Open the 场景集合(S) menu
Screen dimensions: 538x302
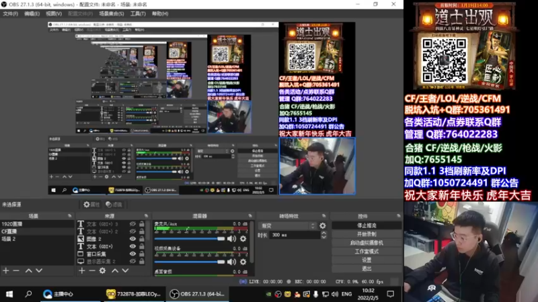112,13
